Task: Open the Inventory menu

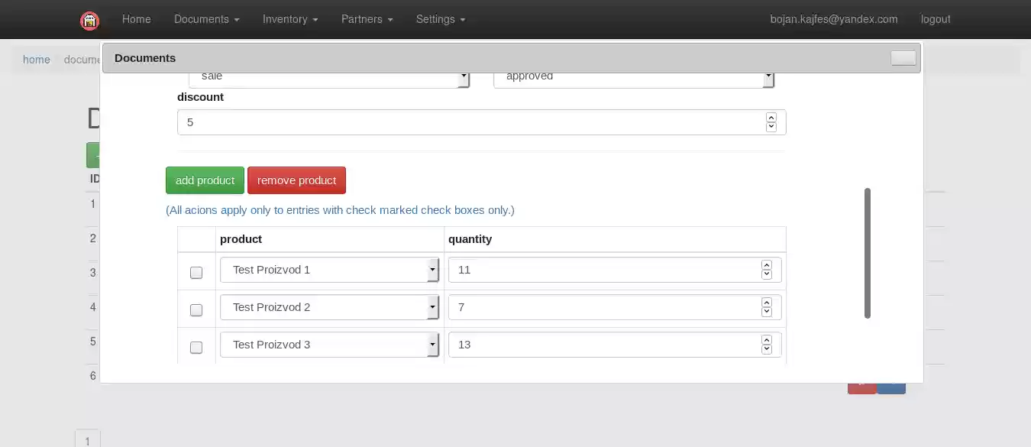Action: 289,19
